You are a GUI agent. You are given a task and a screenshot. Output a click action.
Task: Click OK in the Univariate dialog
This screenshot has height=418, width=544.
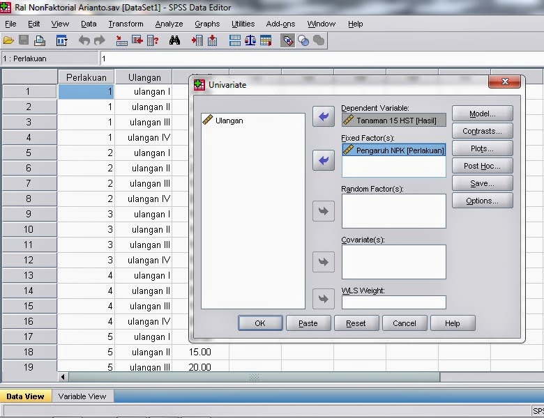pyautogui.click(x=260, y=323)
